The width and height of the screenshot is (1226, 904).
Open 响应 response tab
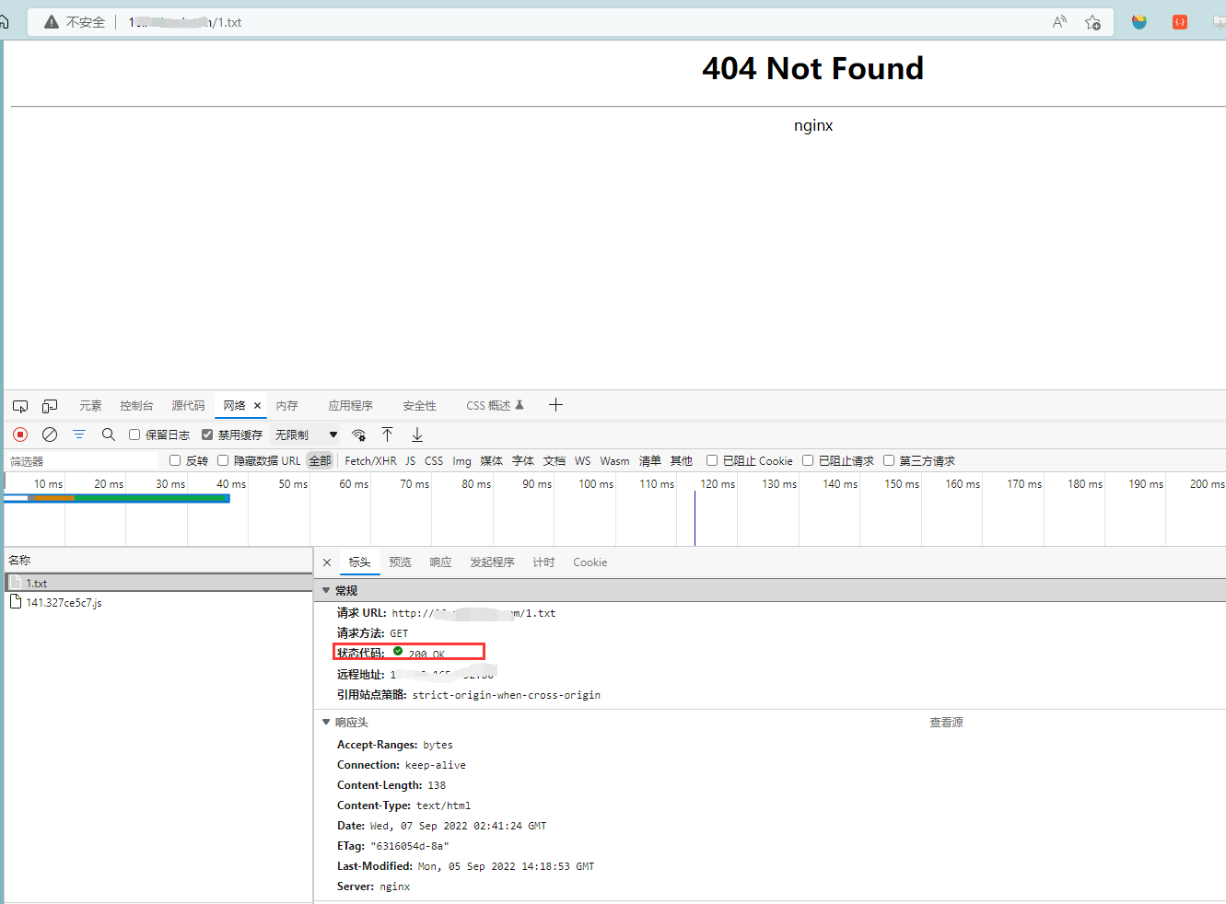point(440,562)
